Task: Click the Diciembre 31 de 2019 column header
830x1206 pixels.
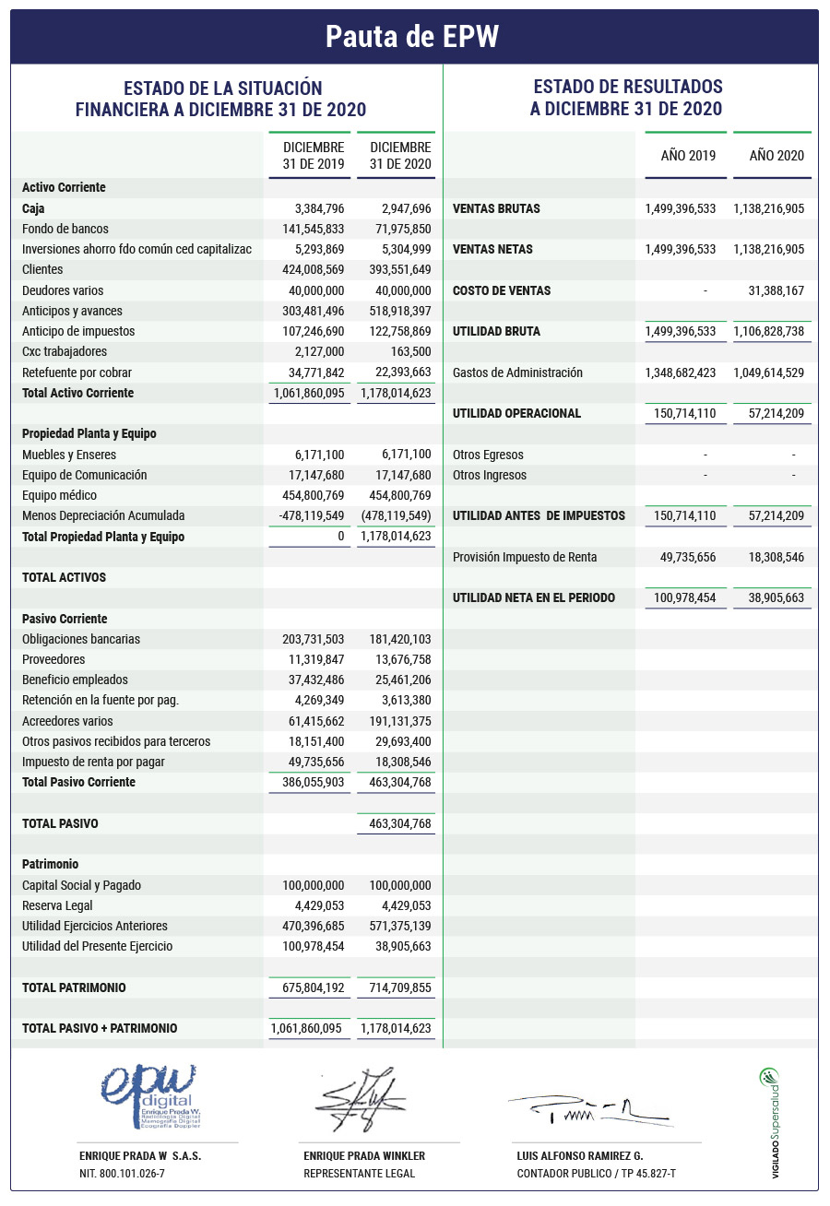Action: (314, 156)
